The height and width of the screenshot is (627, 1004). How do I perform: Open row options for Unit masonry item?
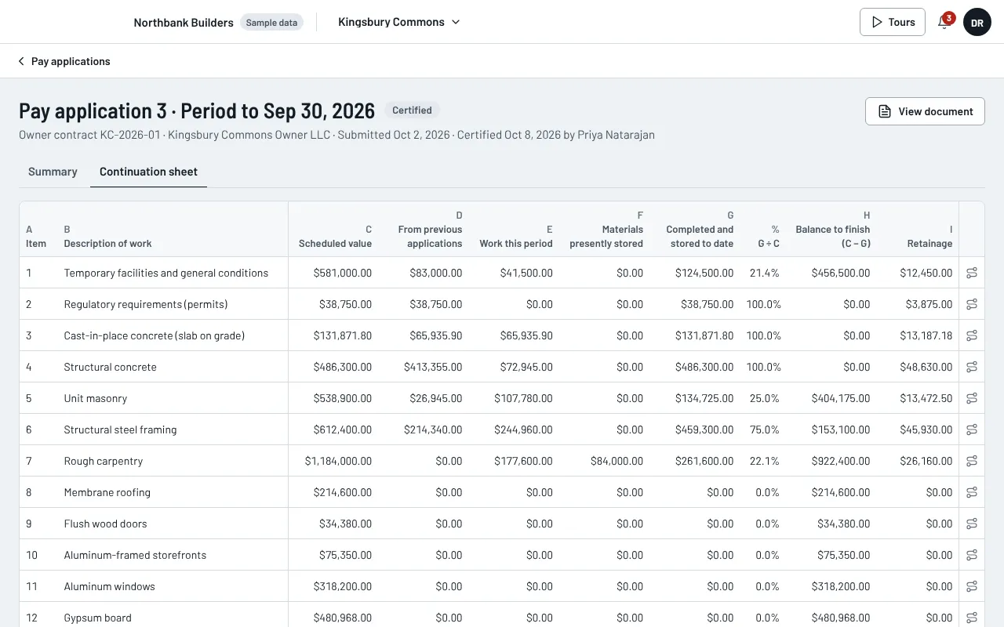point(972,398)
